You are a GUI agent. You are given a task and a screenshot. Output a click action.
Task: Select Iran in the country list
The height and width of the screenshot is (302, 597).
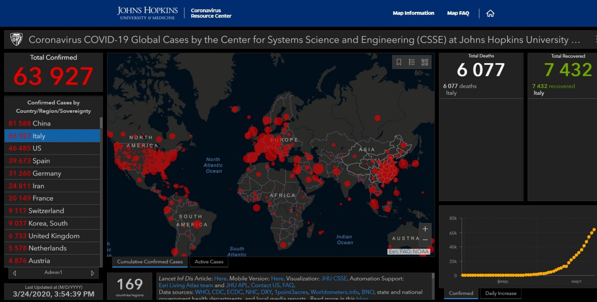pyautogui.click(x=52, y=186)
